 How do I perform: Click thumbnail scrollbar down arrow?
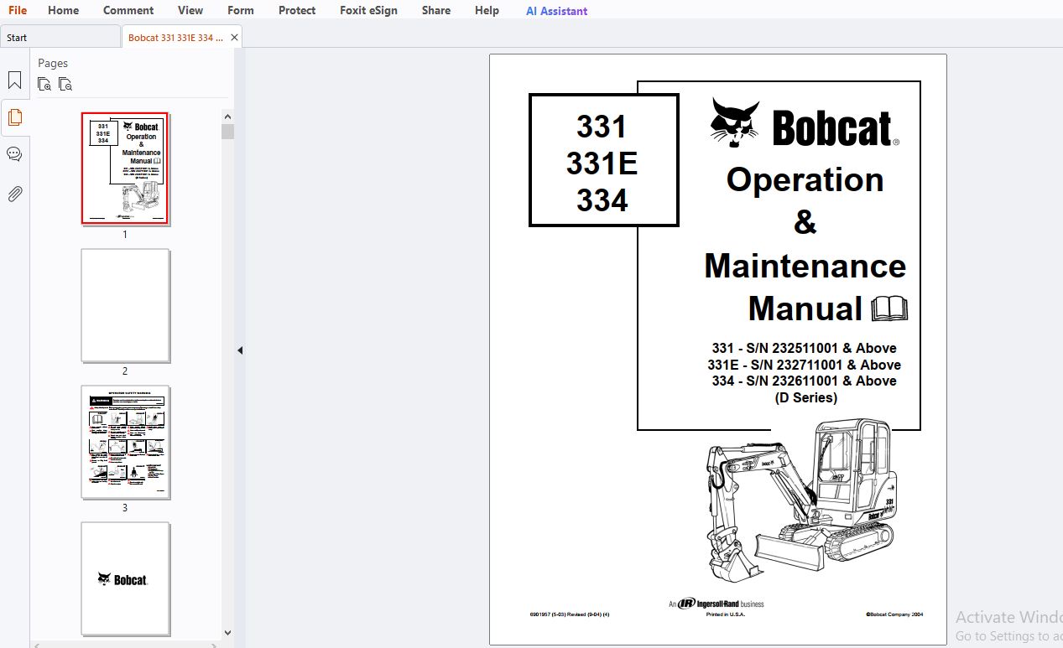pyautogui.click(x=227, y=633)
